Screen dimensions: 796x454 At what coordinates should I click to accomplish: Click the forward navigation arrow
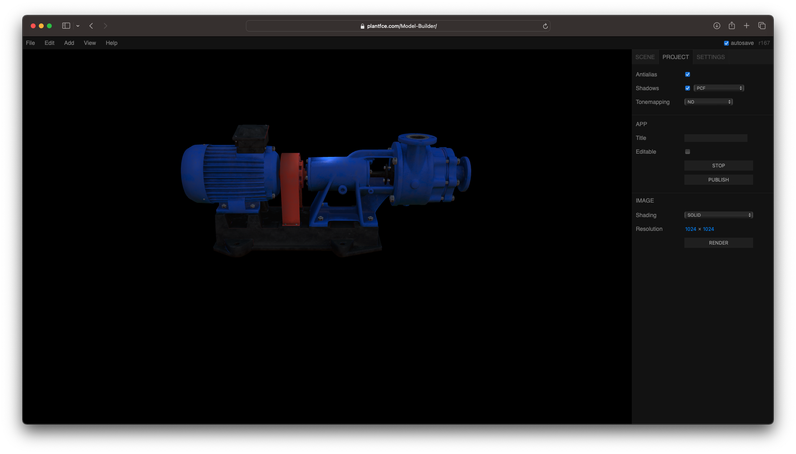[106, 26]
